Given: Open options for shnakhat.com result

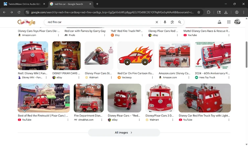Looking at the screenshot, I should (x=102, y=120).
